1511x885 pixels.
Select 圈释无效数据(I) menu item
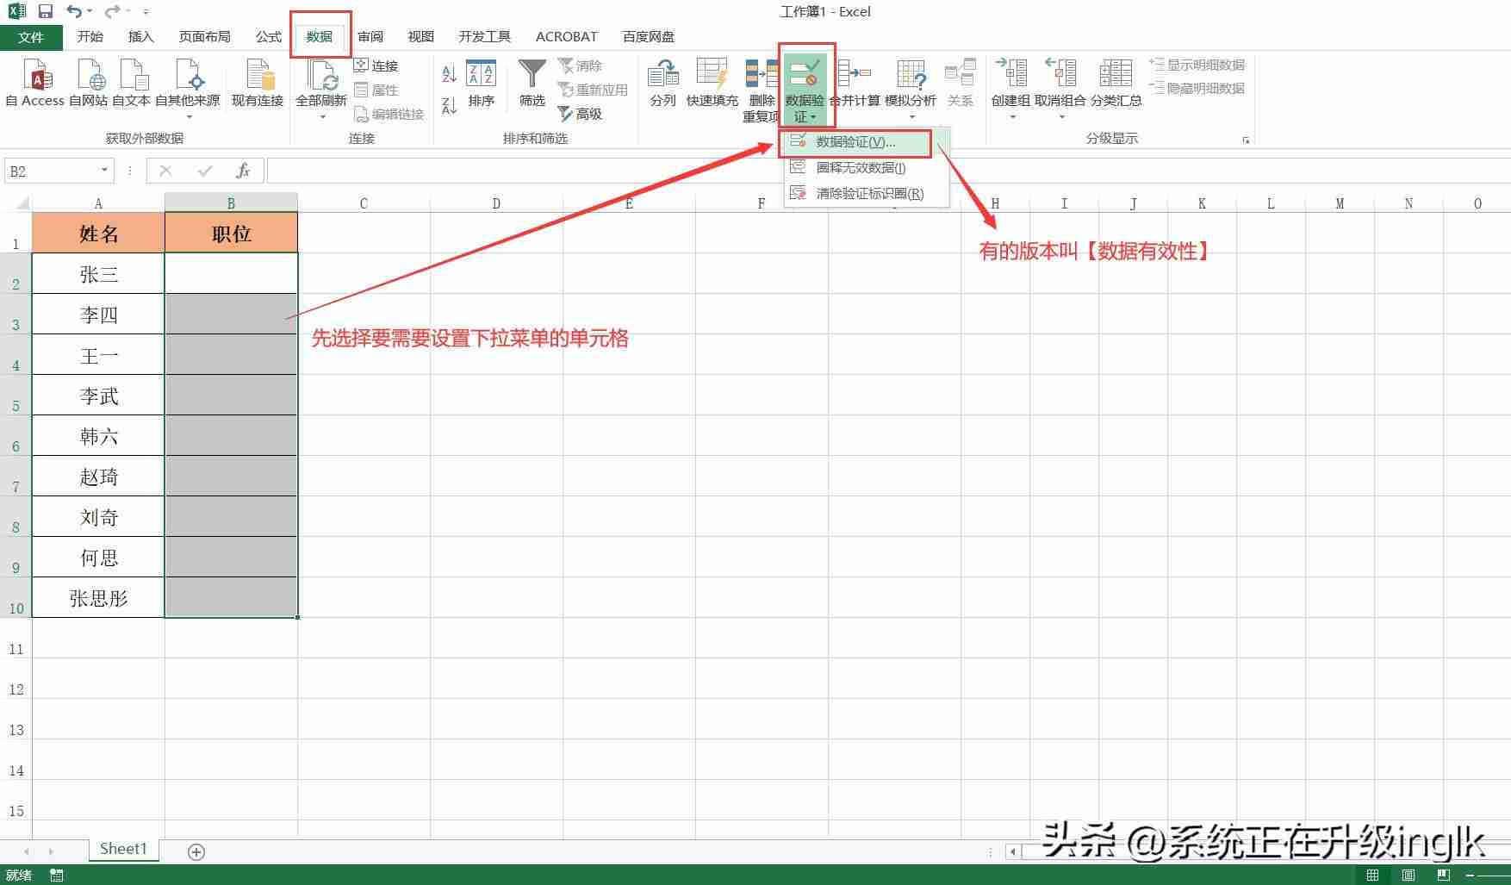865,167
